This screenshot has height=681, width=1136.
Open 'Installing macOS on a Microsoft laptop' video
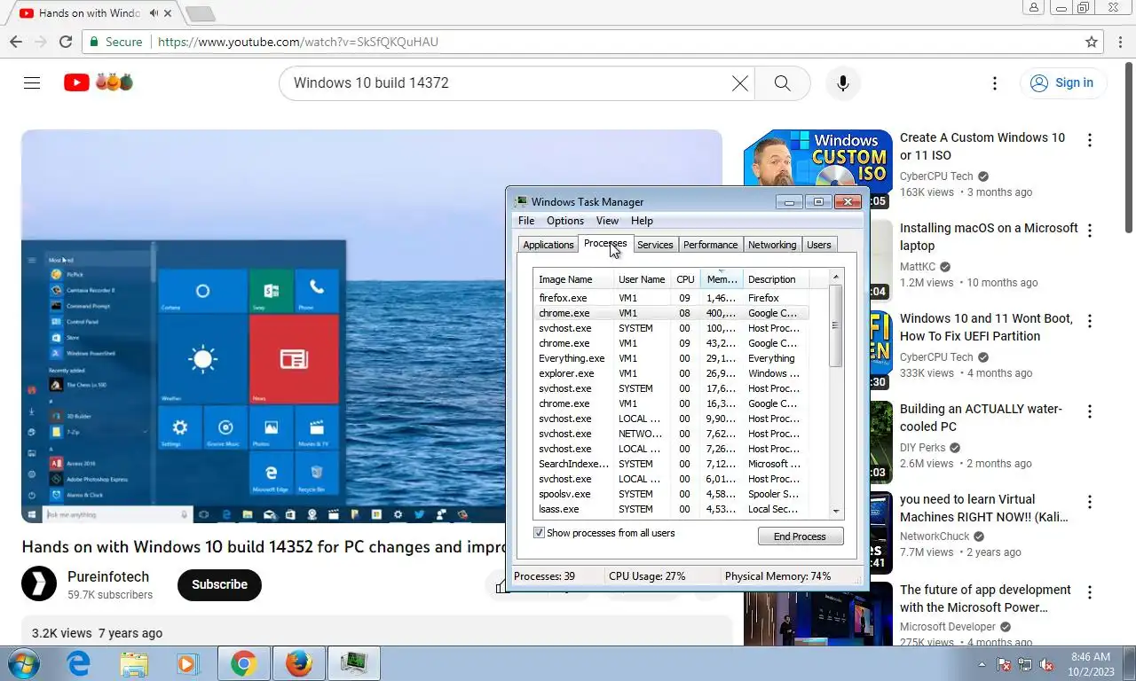(x=989, y=237)
